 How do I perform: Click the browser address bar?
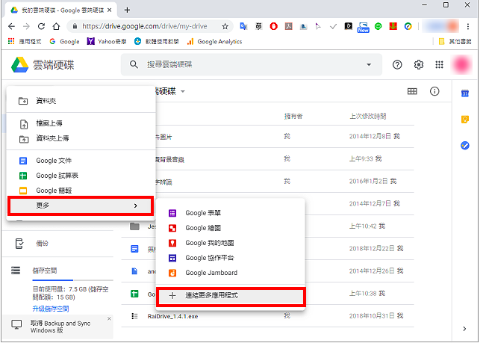pyautogui.click(x=150, y=27)
